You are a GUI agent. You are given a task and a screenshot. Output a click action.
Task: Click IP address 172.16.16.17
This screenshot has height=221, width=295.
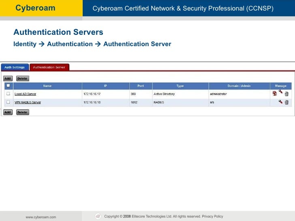[92, 94]
